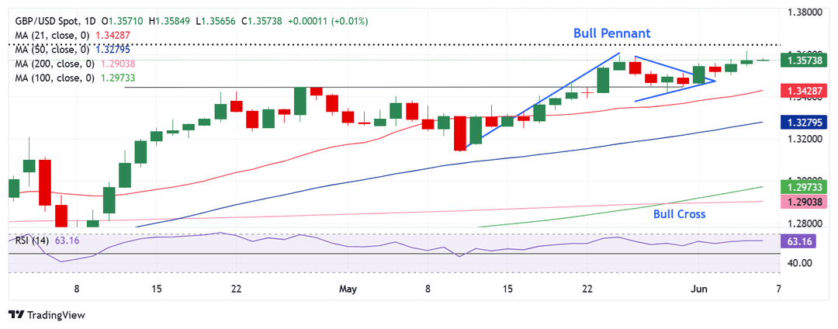The height and width of the screenshot is (329, 838).
Task: Click the Jun label on time axis
Action: [x=699, y=289]
